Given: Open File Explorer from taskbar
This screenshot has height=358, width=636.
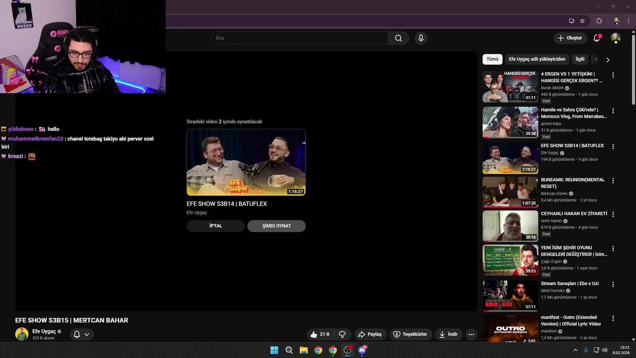Looking at the screenshot, I should 304,350.
